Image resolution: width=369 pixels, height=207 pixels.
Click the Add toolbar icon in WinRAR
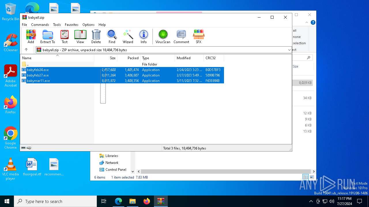(31, 37)
